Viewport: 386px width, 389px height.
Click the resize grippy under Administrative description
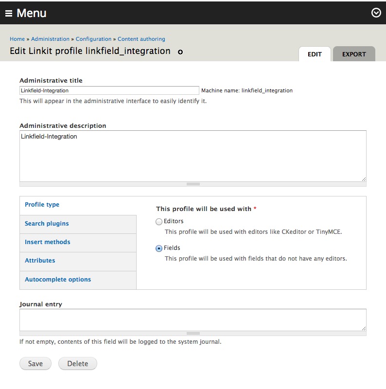tap(193, 183)
